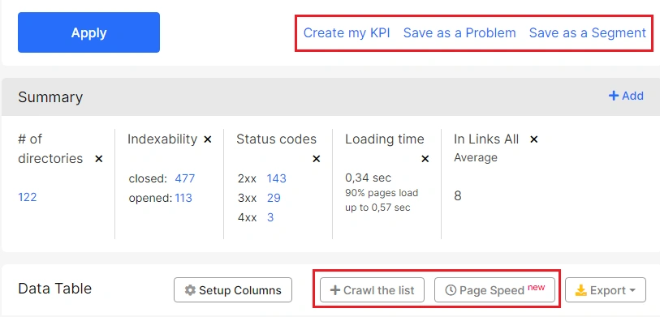Image resolution: width=660 pixels, height=317 pixels.
Task: Show the 29 pages with 3xx status
Action: tap(274, 198)
